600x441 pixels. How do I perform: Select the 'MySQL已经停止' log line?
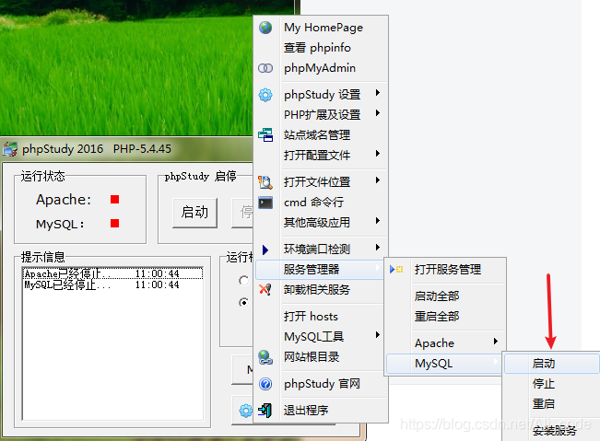pyautogui.click(x=112, y=284)
